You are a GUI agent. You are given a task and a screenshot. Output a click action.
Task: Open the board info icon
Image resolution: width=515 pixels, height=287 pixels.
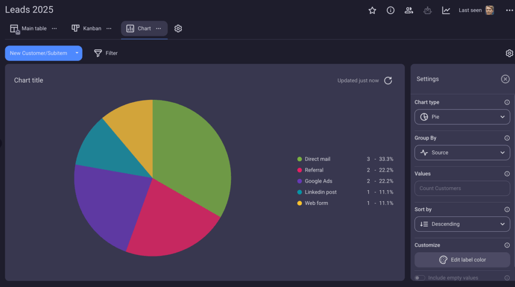tap(390, 11)
